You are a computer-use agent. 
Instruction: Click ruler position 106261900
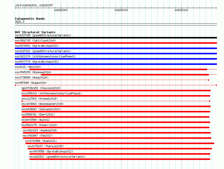(61, 10)
